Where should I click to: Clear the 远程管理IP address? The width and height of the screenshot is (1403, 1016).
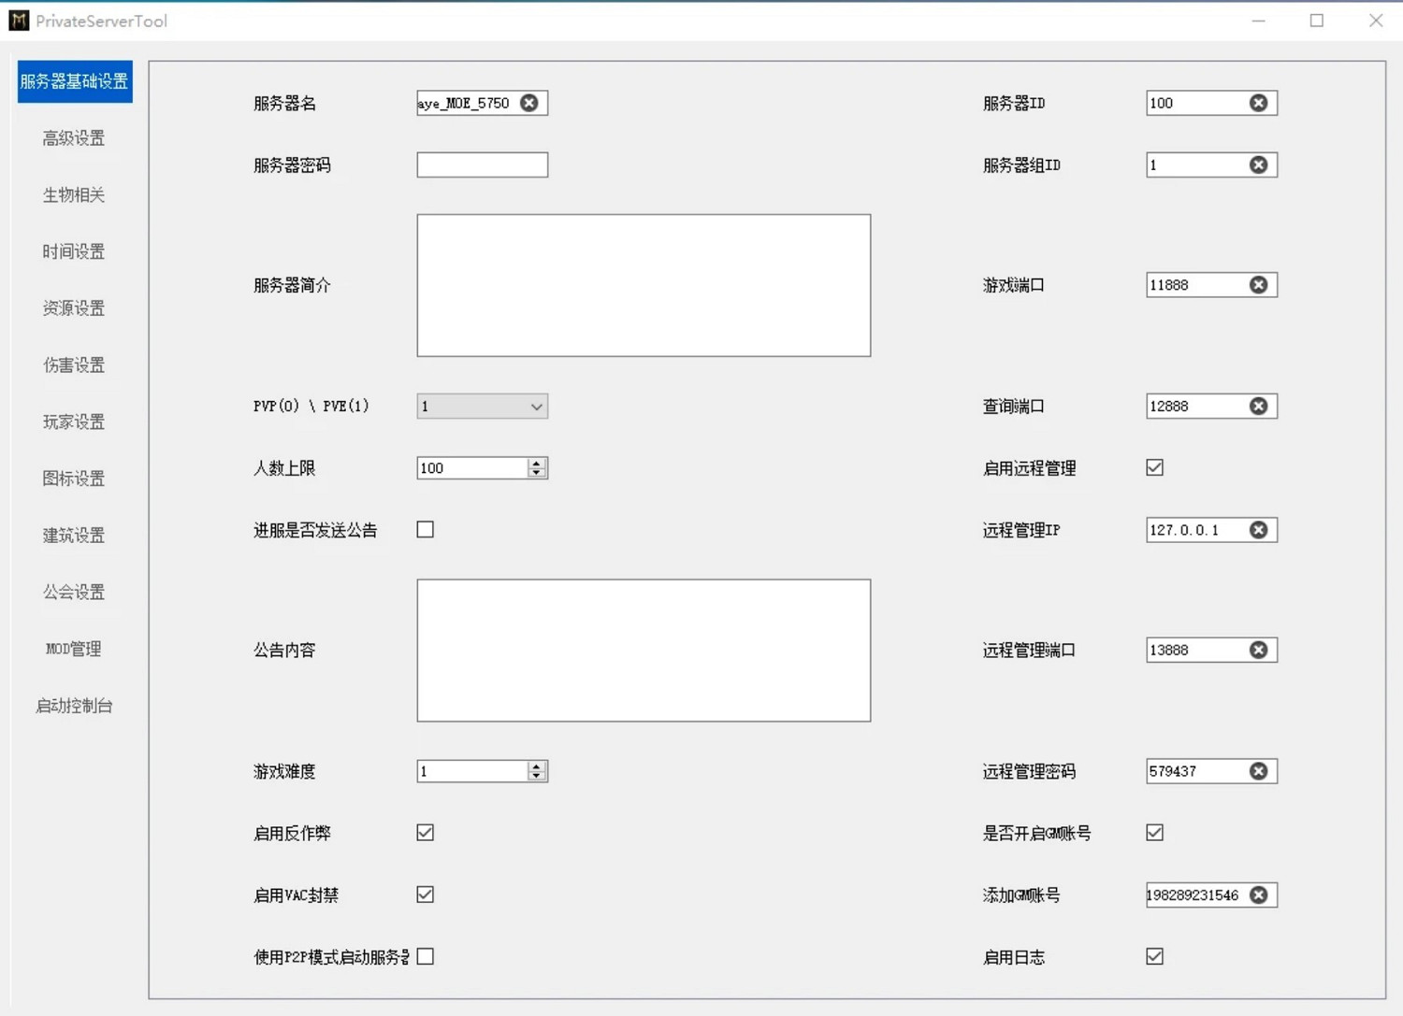pyautogui.click(x=1258, y=529)
